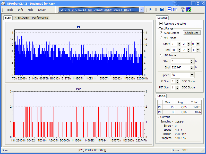Toggle the Remove the spike checkbox

click(x=161, y=24)
